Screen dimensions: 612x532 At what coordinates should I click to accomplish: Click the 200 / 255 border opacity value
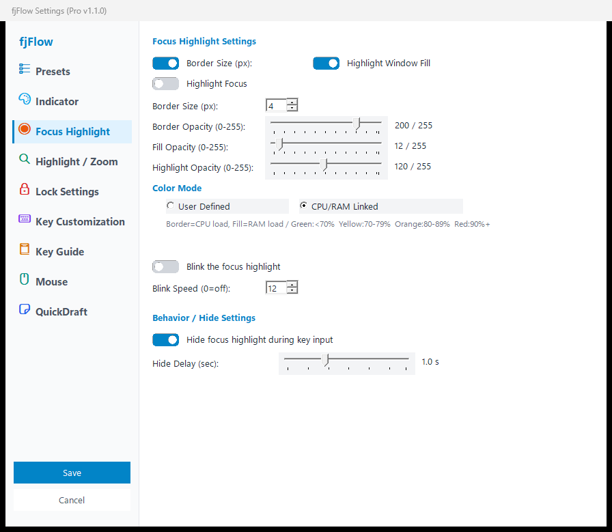click(x=413, y=125)
